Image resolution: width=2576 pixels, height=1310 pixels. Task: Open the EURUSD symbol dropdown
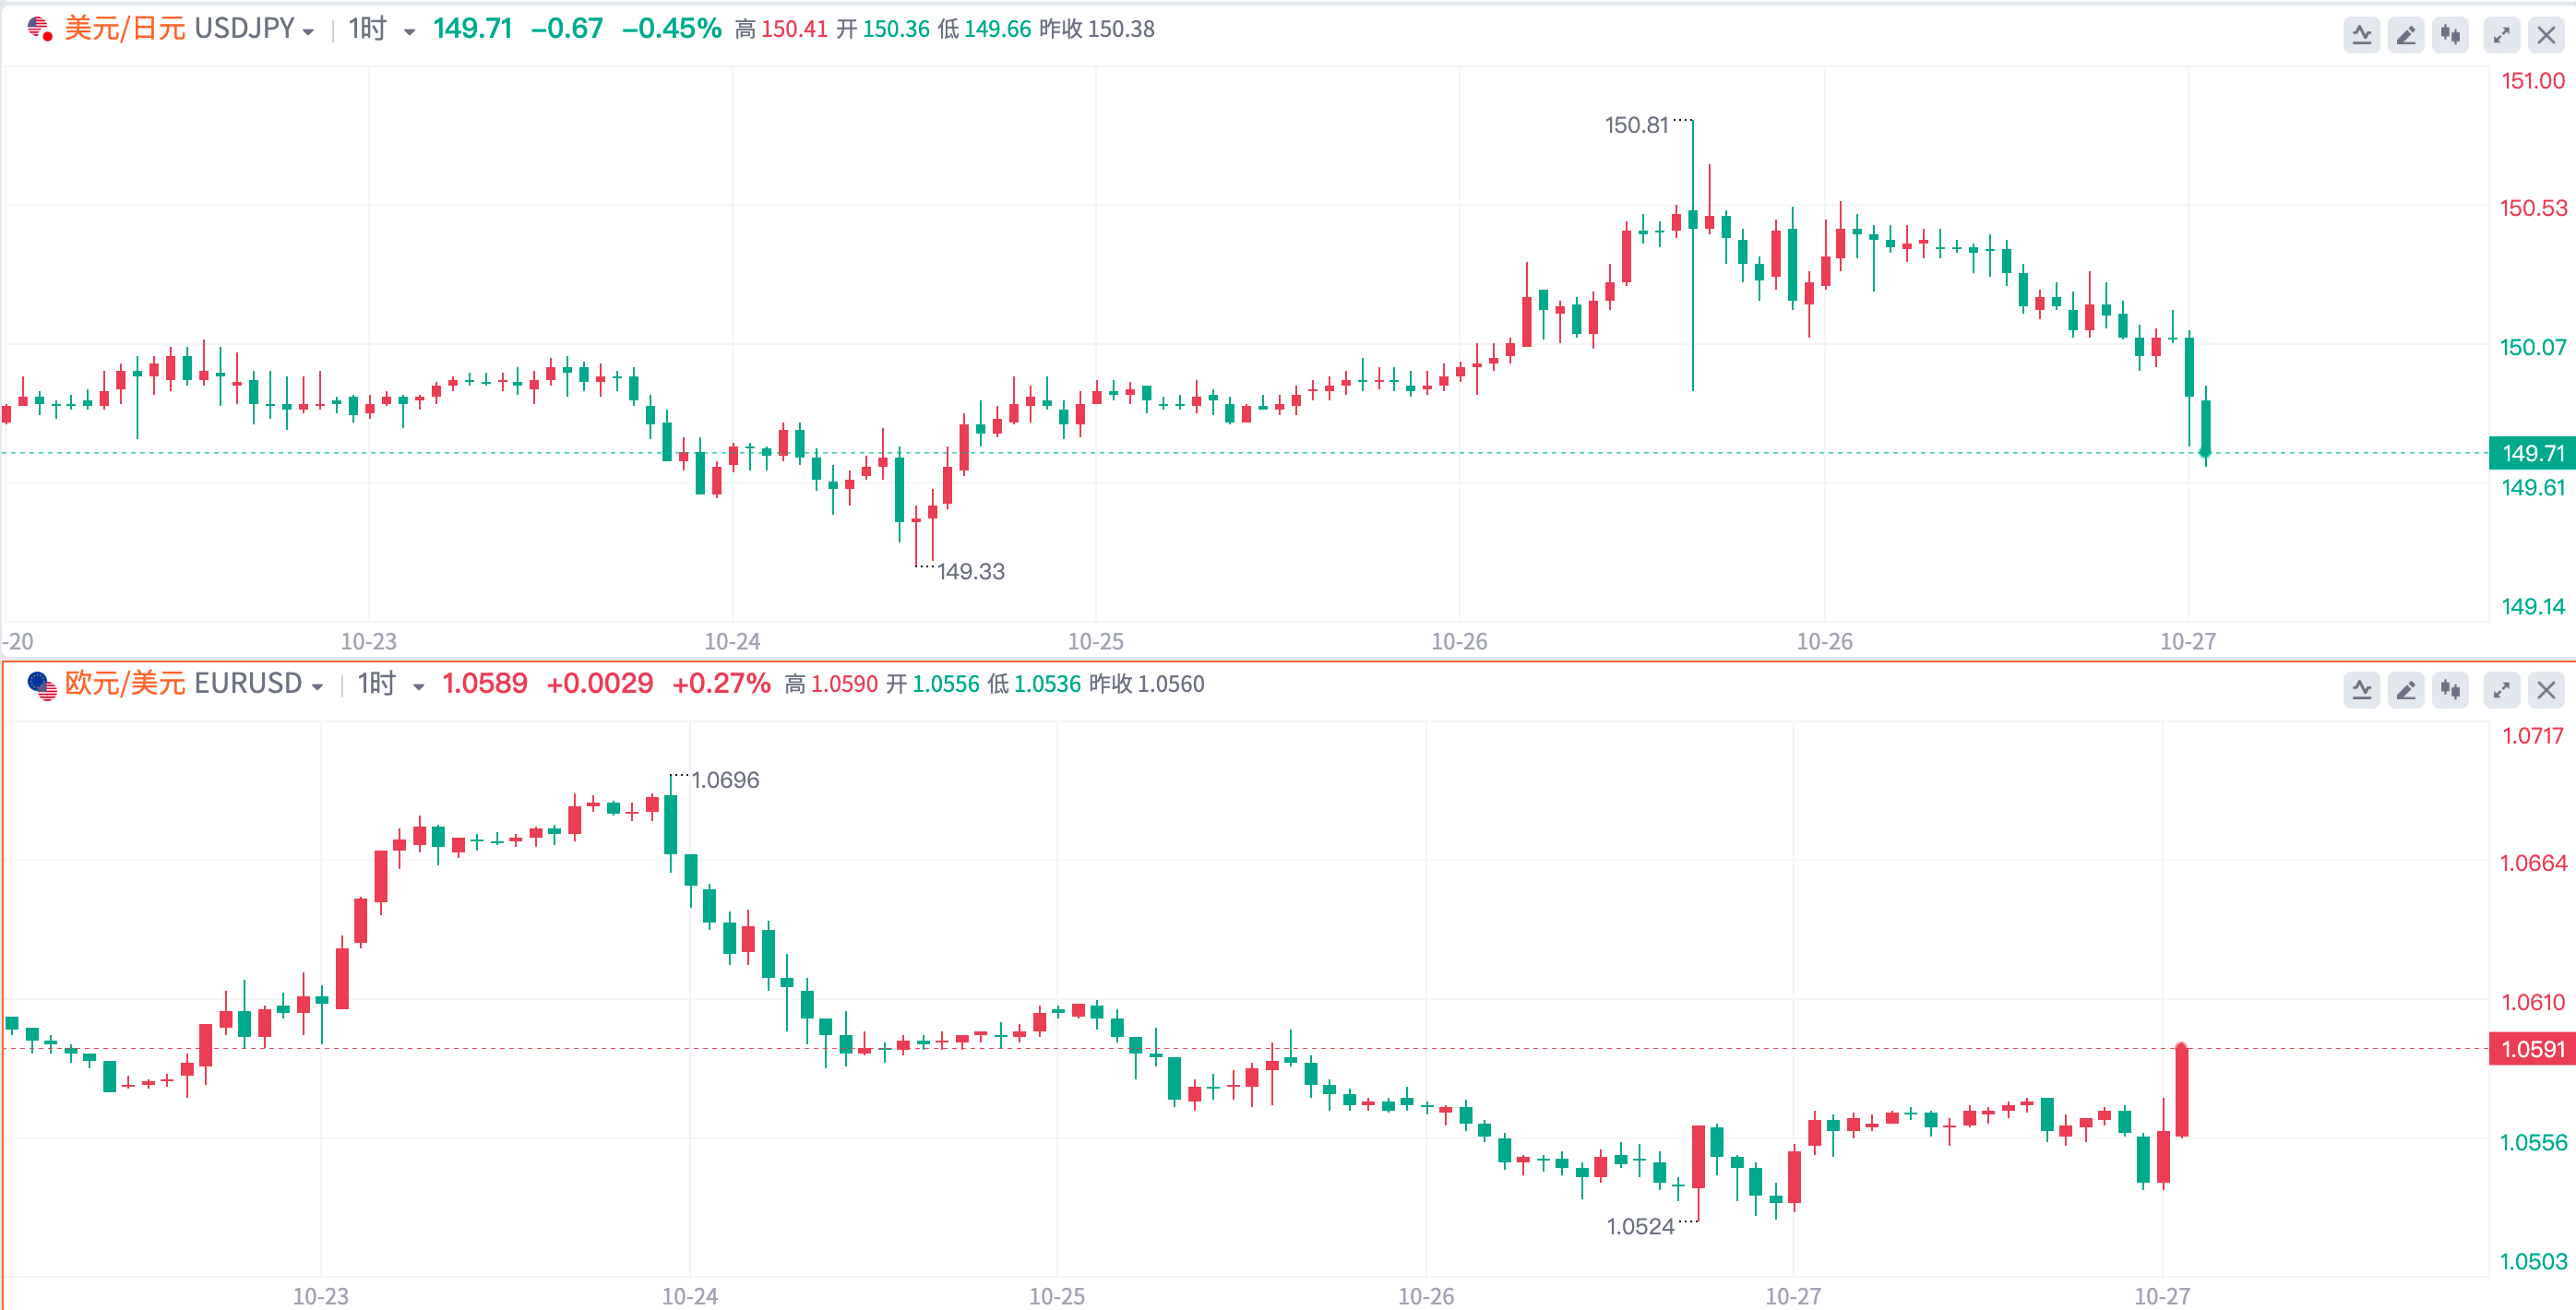317,686
